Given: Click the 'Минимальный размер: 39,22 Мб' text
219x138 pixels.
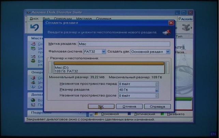Looking at the screenshot, I should pos(77,77).
